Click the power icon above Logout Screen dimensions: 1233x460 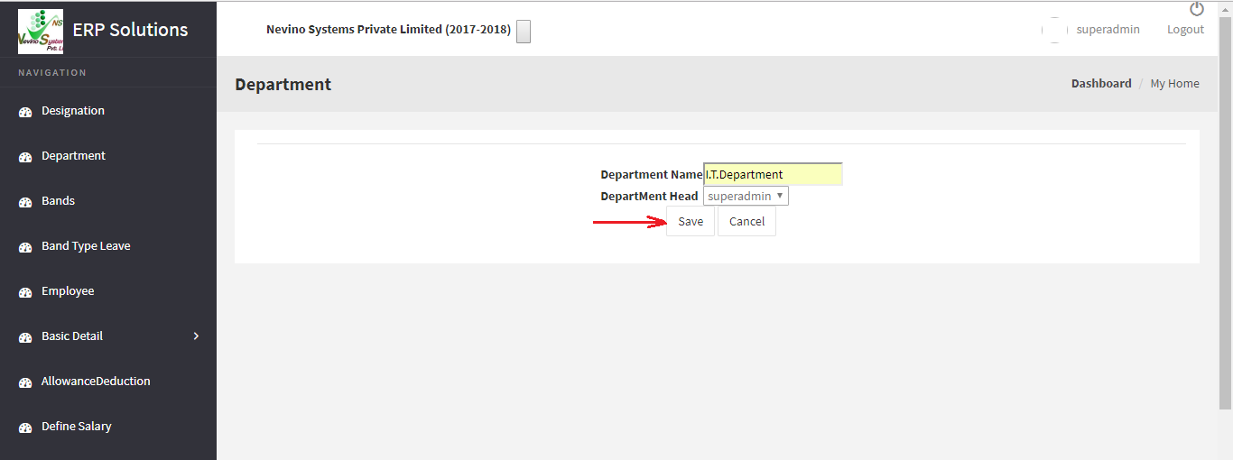tap(1197, 9)
